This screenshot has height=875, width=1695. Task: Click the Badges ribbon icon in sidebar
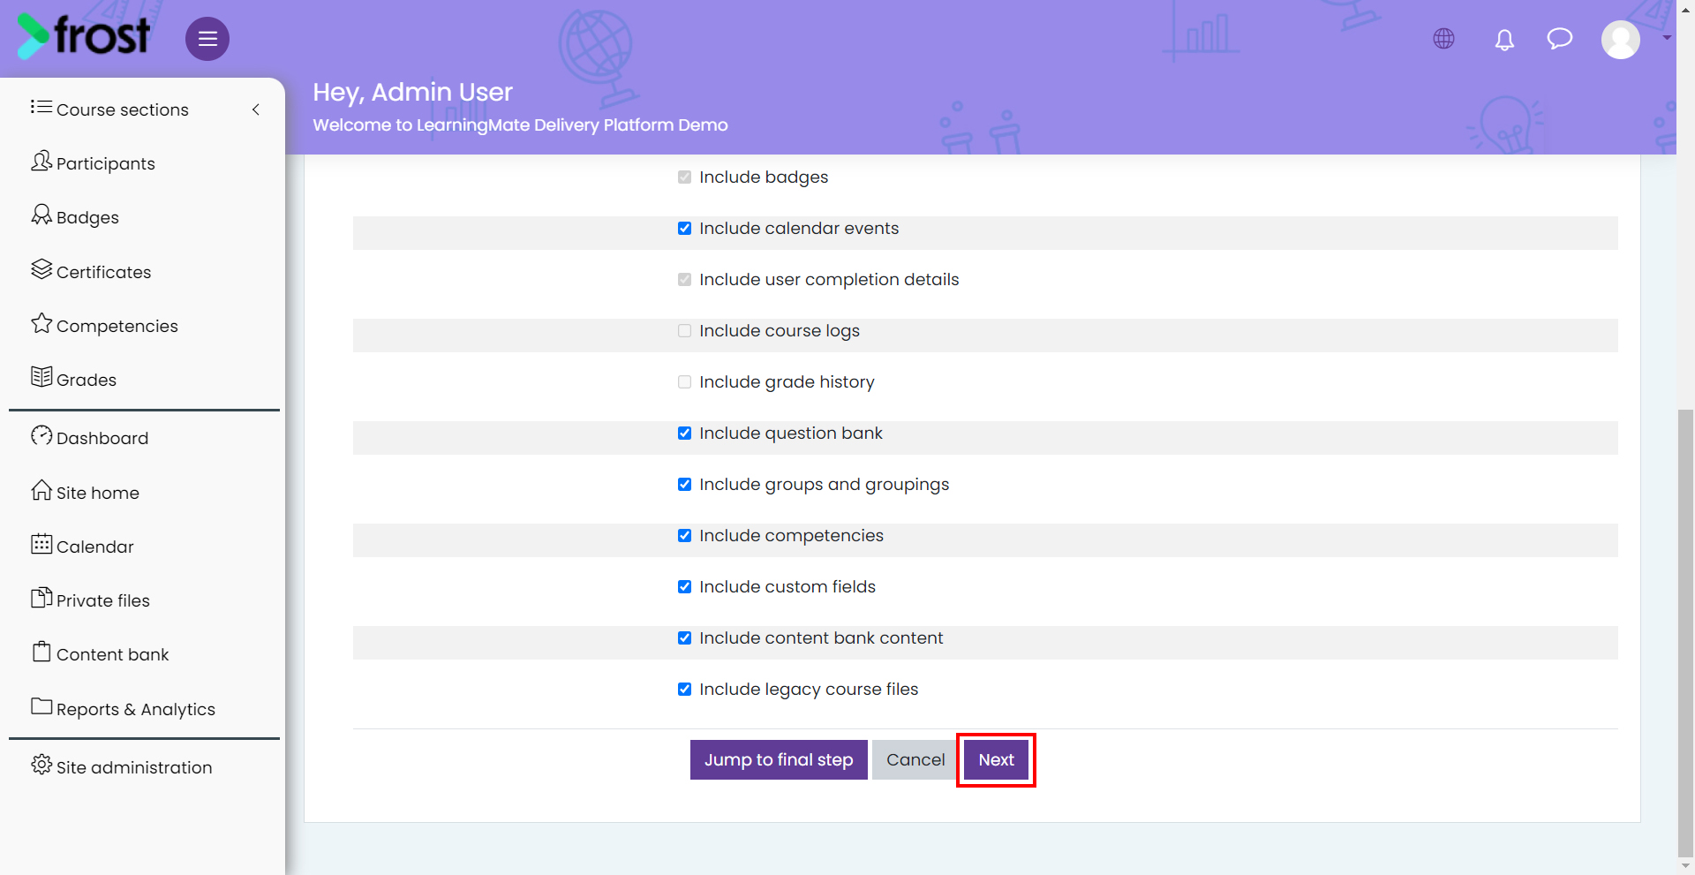point(41,215)
